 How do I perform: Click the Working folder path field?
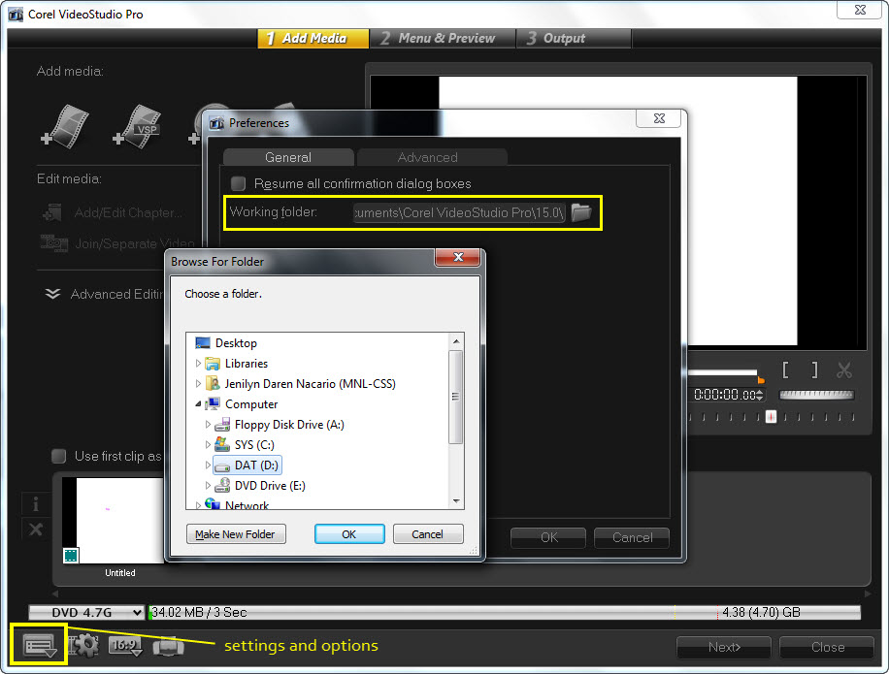pos(459,212)
